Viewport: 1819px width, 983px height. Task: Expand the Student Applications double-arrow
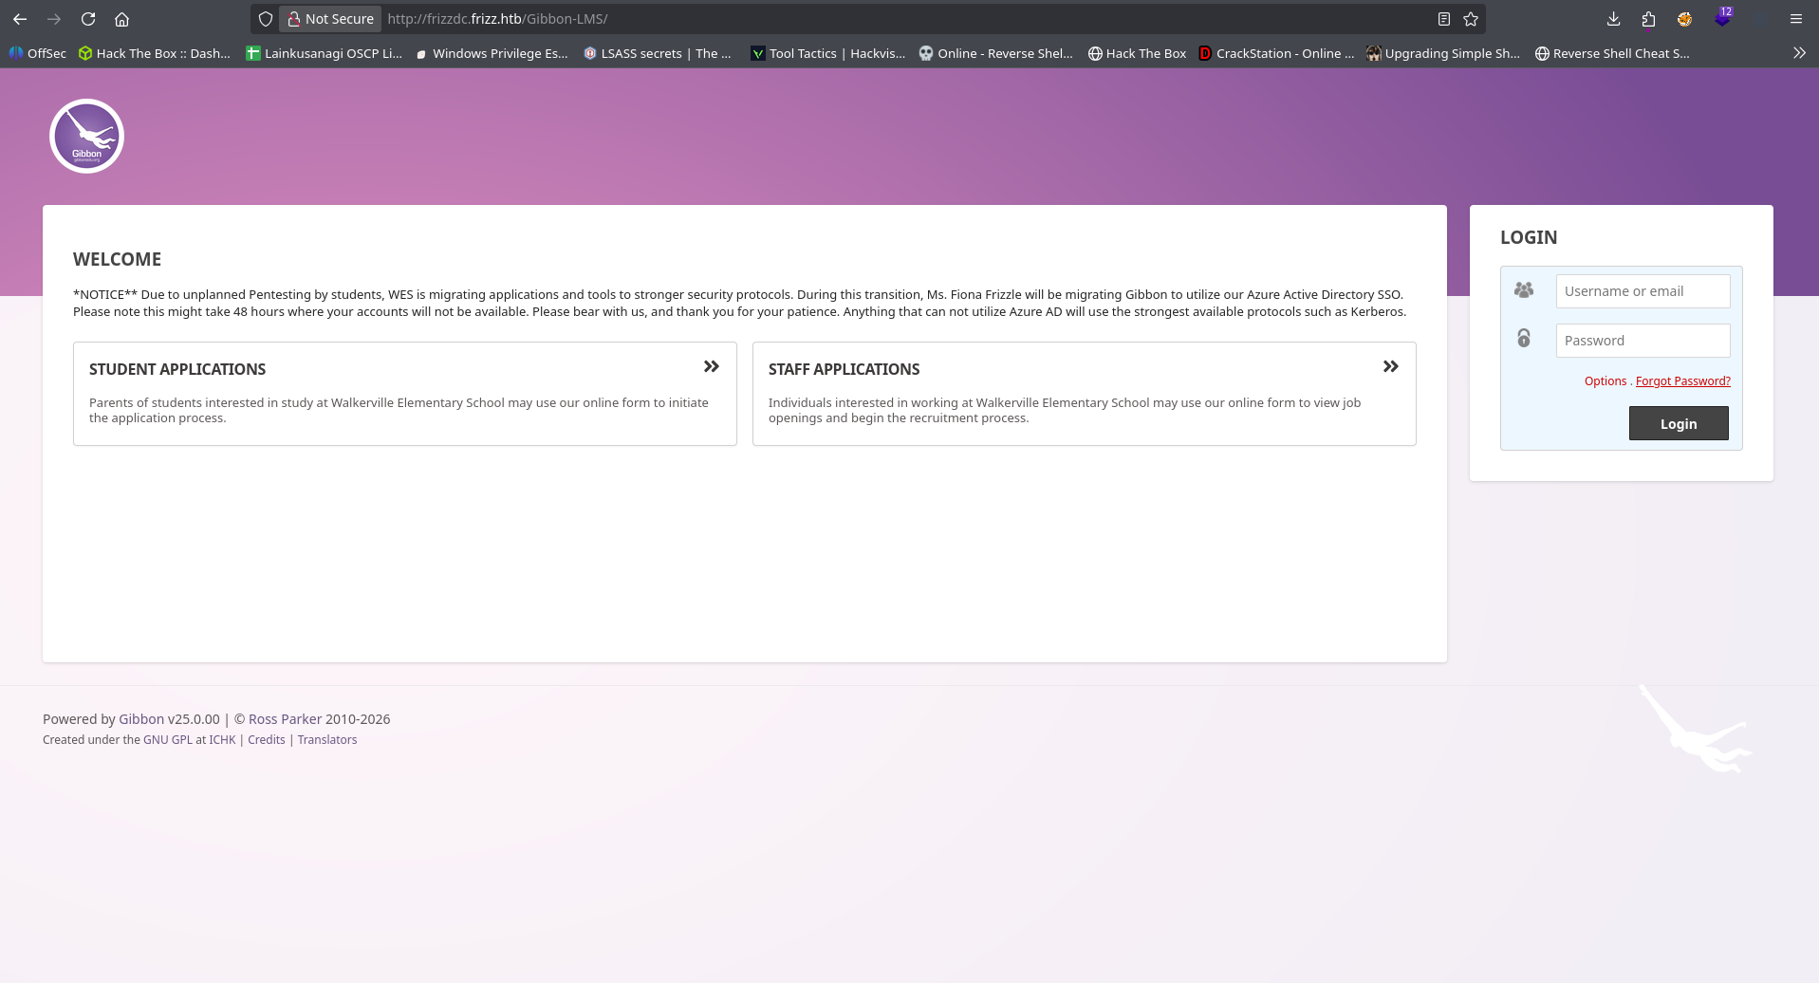pos(711,367)
